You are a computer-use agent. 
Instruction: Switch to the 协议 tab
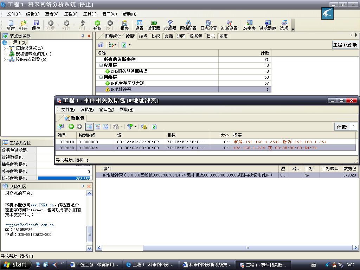[156, 36]
